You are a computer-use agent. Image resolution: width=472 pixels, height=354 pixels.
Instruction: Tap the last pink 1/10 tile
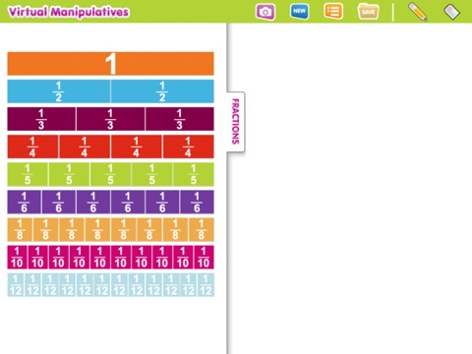pyautogui.click(x=204, y=258)
